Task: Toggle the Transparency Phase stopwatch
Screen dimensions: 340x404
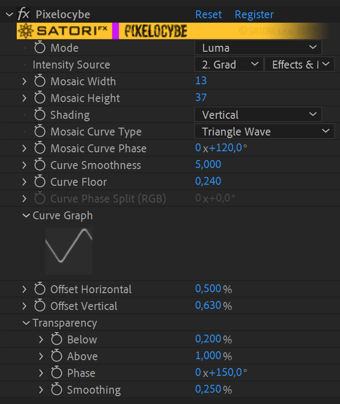Action: (x=57, y=373)
